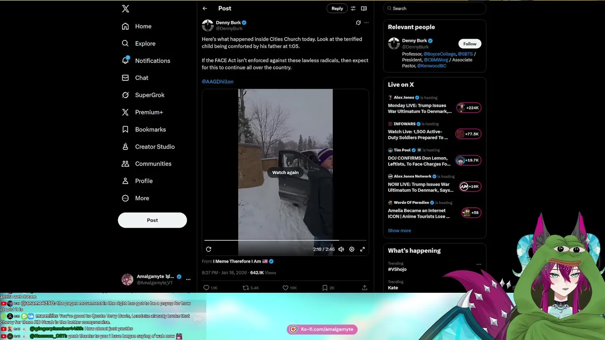
Task: Click Amalgamyte account avatar
Action: (127, 280)
